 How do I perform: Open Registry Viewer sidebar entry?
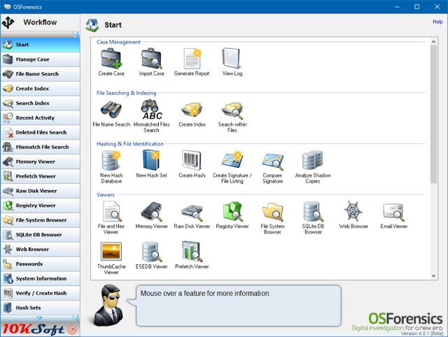(41, 206)
